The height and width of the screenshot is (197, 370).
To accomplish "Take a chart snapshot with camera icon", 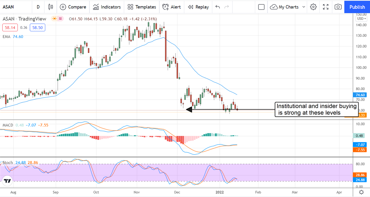I will [338, 7].
